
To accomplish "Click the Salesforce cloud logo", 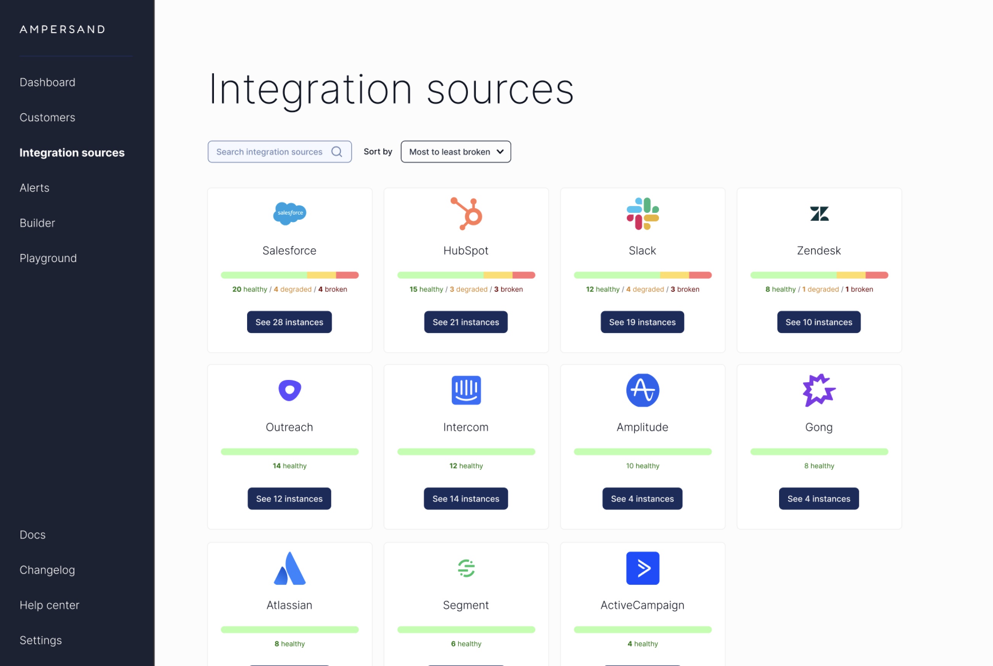I will (x=289, y=213).
